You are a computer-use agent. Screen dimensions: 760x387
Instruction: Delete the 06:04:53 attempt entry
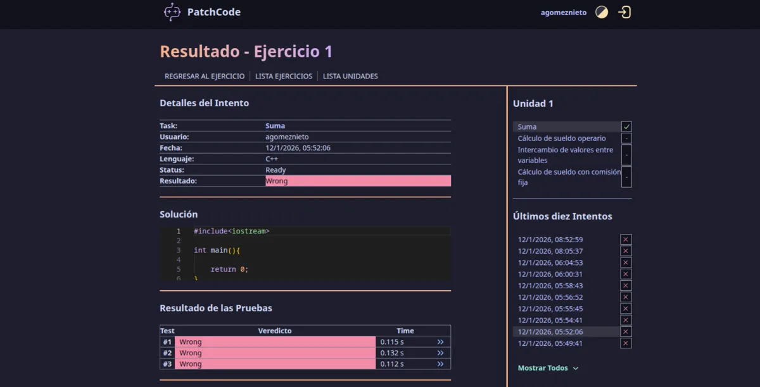click(x=625, y=262)
